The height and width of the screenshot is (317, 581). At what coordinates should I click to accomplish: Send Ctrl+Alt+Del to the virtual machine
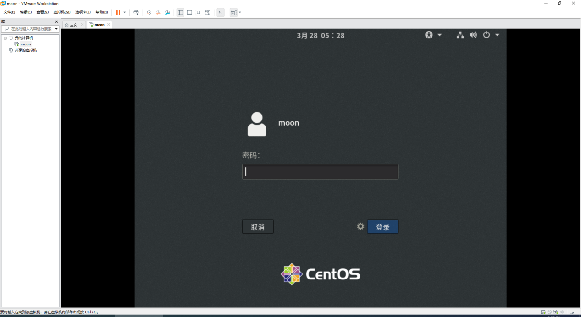tap(136, 12)
